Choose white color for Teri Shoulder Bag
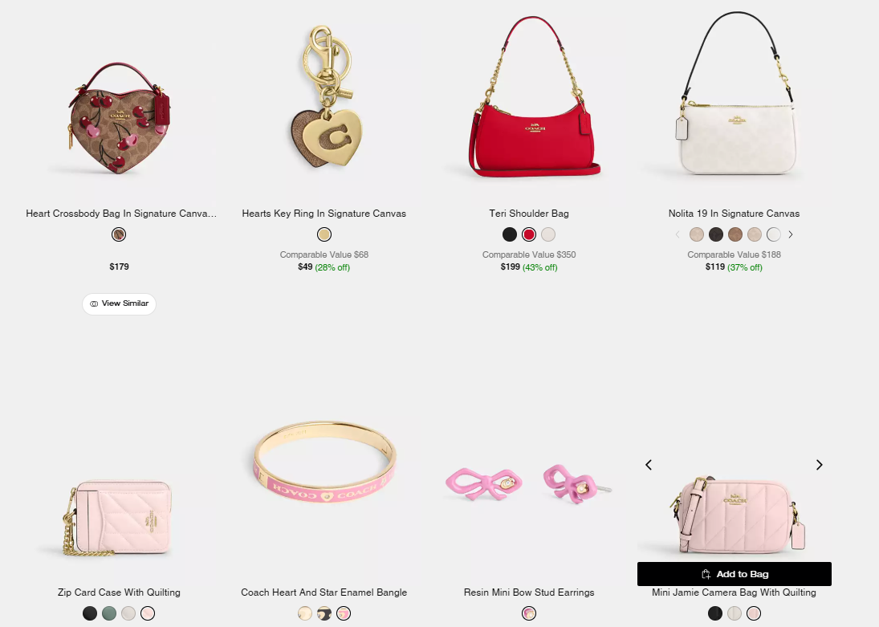The image size is (879, 627). pyautogui.click(x=547, y=234)
